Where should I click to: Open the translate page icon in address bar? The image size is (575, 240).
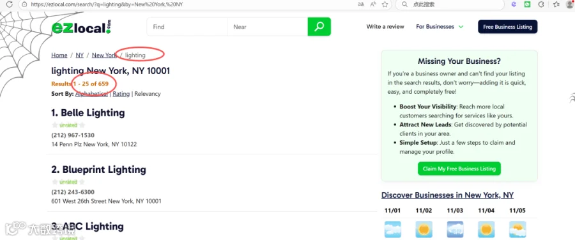click(361, 4)
